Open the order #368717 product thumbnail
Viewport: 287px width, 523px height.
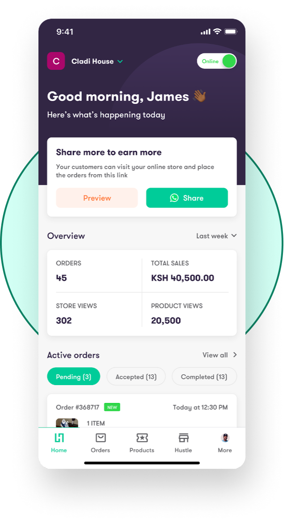pyautogui.click(x=67, y=423)
